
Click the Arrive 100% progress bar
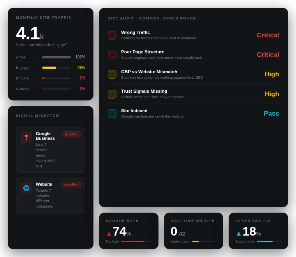pos(56,57)
